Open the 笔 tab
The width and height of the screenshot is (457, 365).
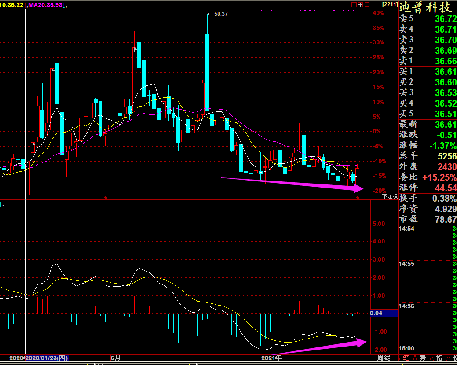click(406, 358)
